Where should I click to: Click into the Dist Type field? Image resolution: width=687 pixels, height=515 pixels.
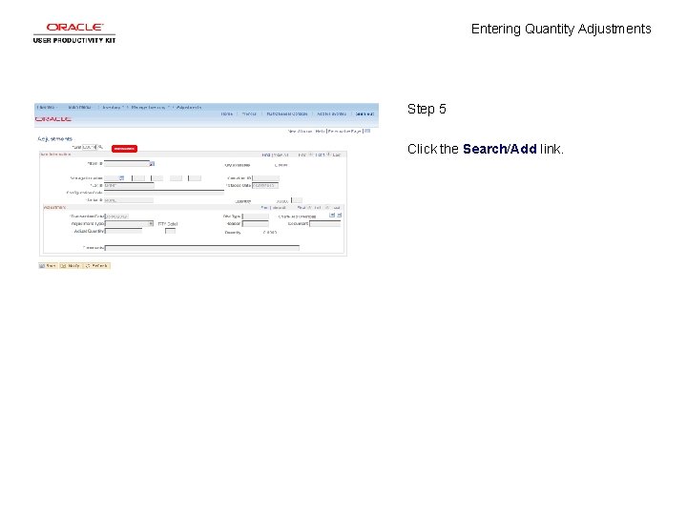coord(256,216)
